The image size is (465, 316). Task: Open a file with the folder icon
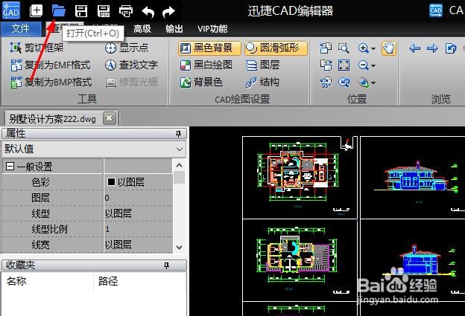pos(58,10)
